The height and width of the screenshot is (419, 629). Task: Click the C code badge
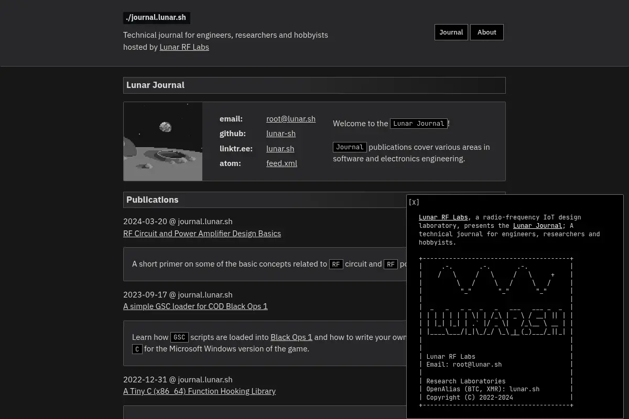point(137,349)
